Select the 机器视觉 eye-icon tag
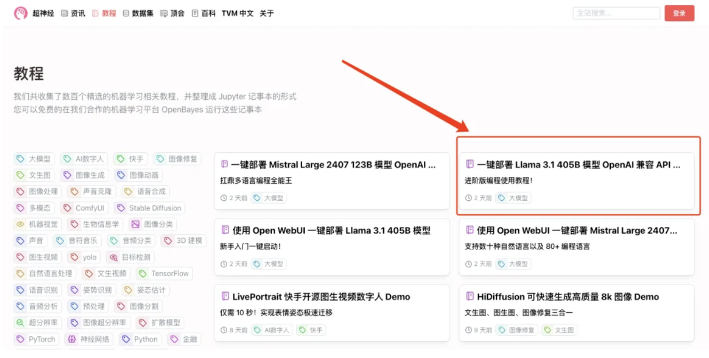The height and width of the screenshot is (358, 709). [x=37, y=224]
